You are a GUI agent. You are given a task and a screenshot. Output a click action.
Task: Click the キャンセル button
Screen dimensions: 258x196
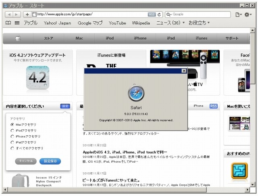pyautogui.click(x=26, y=161)
